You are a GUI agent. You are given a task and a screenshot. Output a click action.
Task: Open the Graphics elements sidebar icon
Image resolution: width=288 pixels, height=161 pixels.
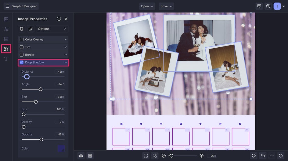(x=6, y=49)
